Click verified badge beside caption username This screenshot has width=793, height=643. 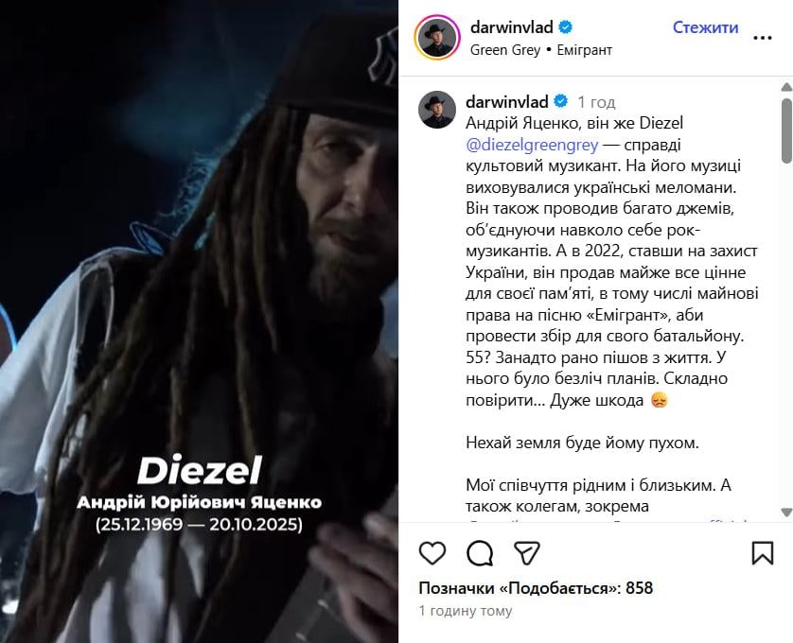561,101
